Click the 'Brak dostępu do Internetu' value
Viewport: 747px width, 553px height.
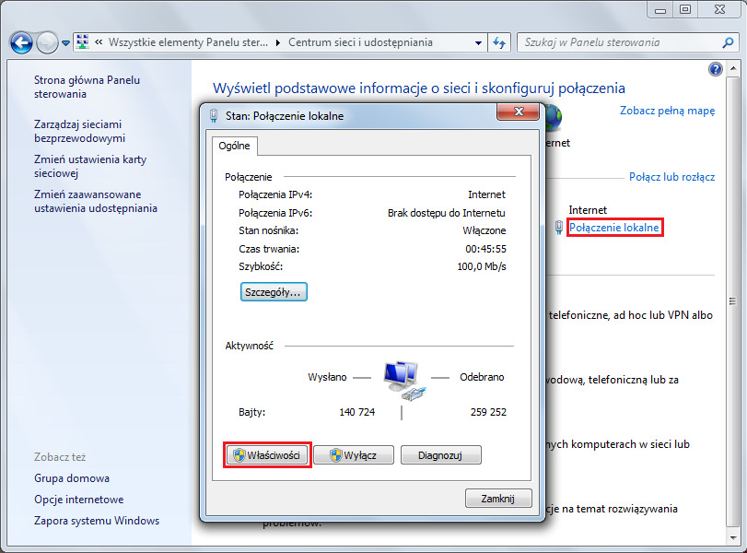pyautogui.click(x=447, y=213)
